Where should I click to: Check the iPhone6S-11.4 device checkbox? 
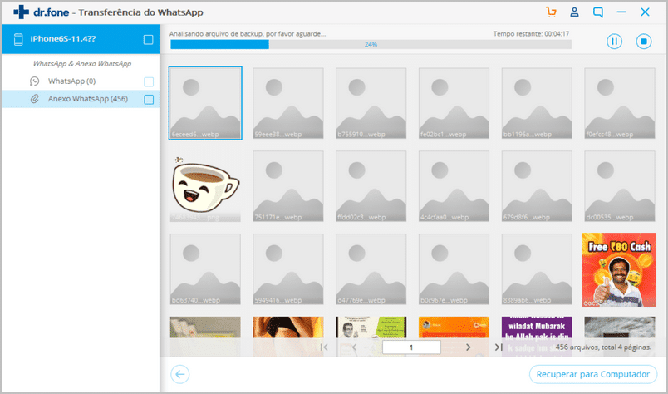click(x=148, y=39)
